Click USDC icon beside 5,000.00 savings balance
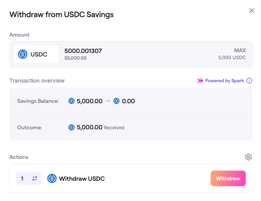This screenshot has height=201, width=261. (72, 101)
